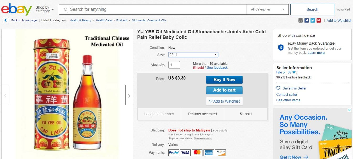Viewport: 353px width, 159px height.
Task: Share listing on Twitter
Action: point(313,20)
